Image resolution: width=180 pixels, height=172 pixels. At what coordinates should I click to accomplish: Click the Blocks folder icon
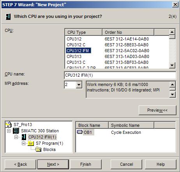click(x=38, y=149)
